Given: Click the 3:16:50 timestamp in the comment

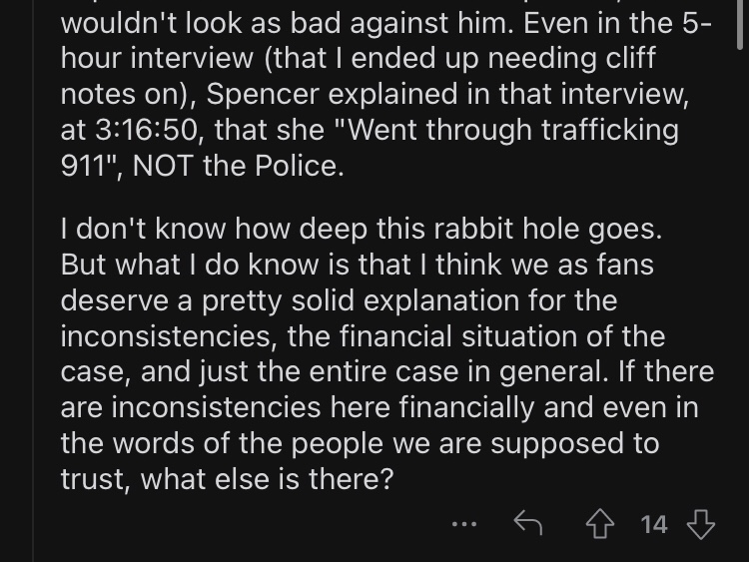Looking at the screenshot, I should coord(146,130).
